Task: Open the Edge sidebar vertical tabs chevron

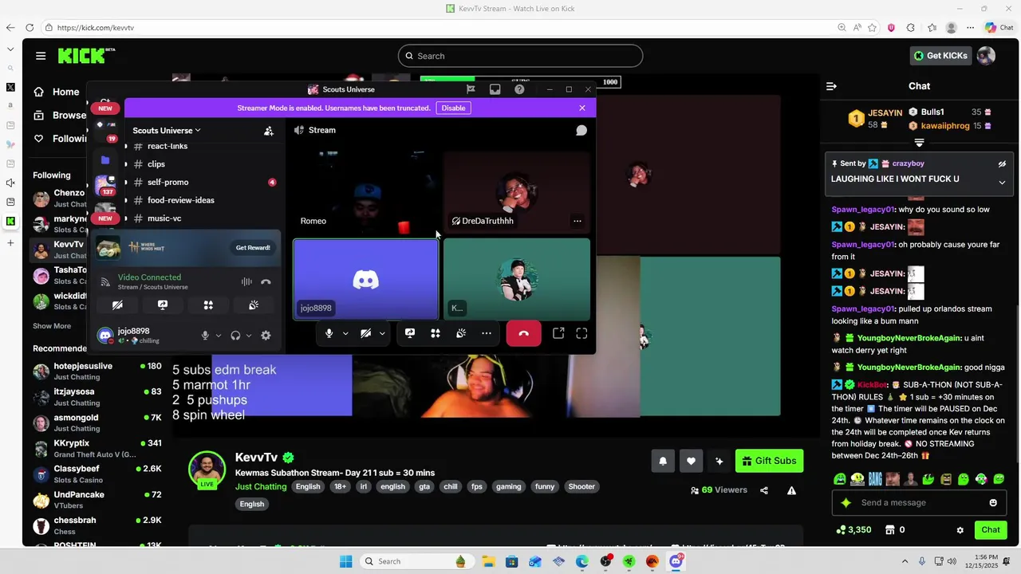Action: click(x=10, y=49)
